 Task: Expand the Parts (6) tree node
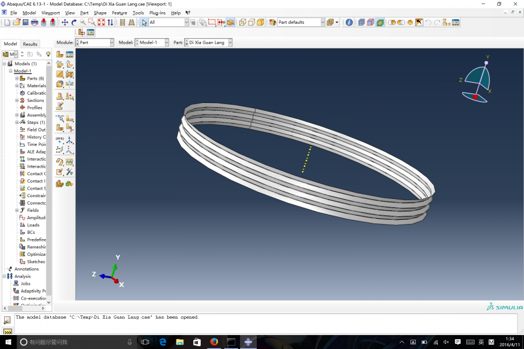17,79
